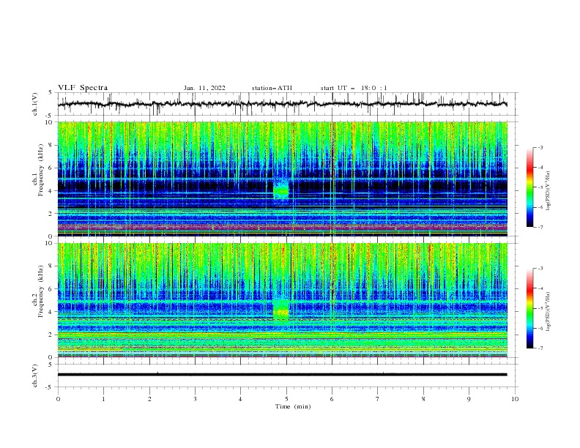Click the ch.2 colorbar legend
580x448 pixels.
tap(530, 308)
